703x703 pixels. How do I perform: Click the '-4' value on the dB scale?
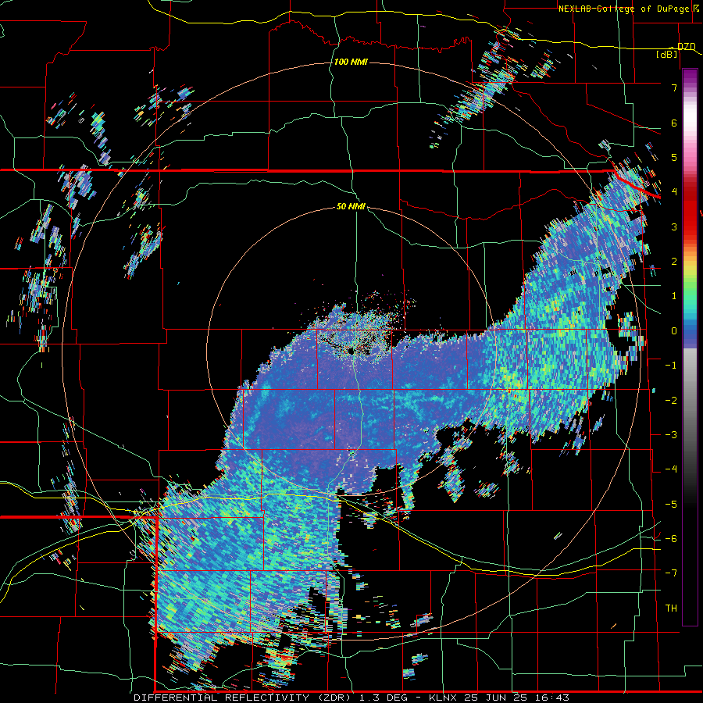671,469
